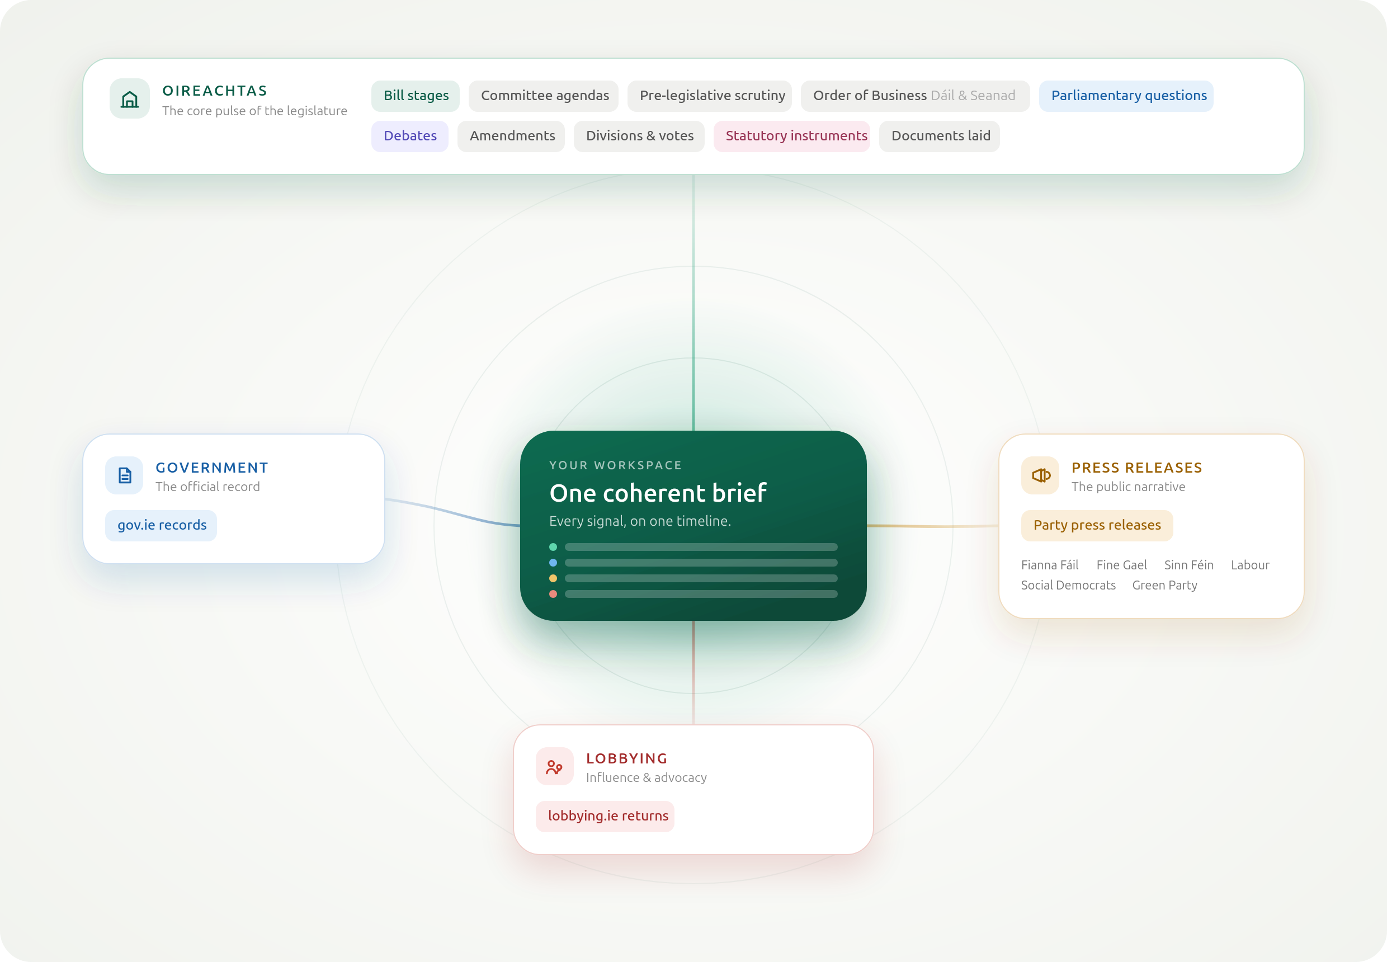
Task: Click 'The public narrative' subtitle
Action: [x=1128, y=487]
